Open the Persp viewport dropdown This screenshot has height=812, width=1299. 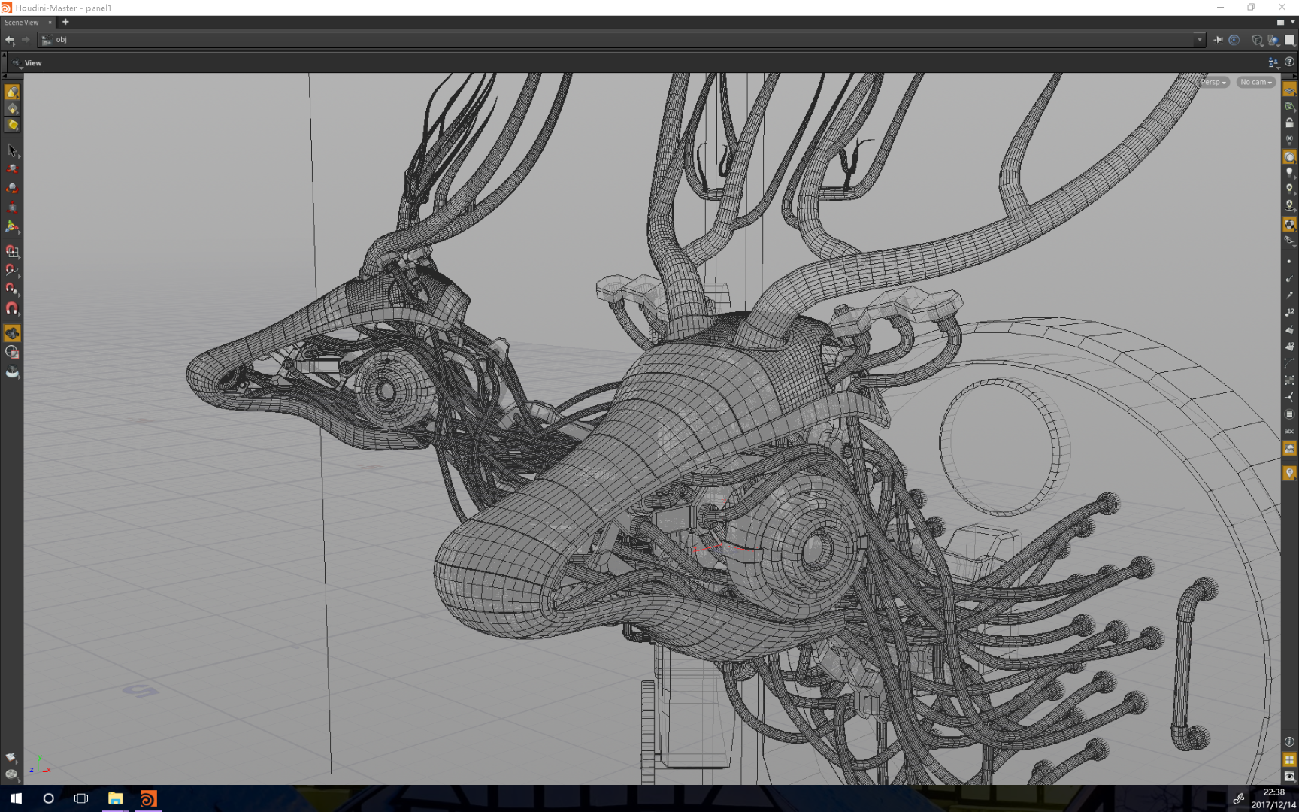tap(1213, 82)
